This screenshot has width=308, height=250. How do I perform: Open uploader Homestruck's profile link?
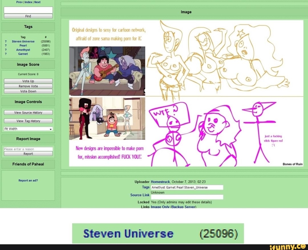160,182
